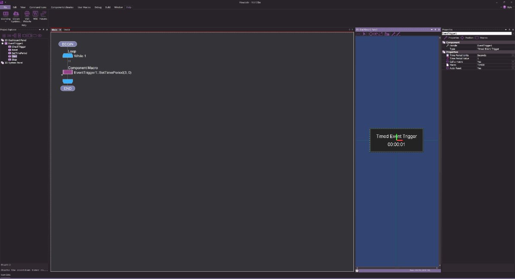
Task: Switch to the Main flowchart tab
Action: [55, 30]
